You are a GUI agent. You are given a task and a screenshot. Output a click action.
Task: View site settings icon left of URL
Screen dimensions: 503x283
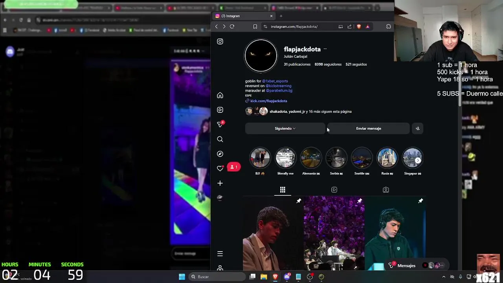265,26
